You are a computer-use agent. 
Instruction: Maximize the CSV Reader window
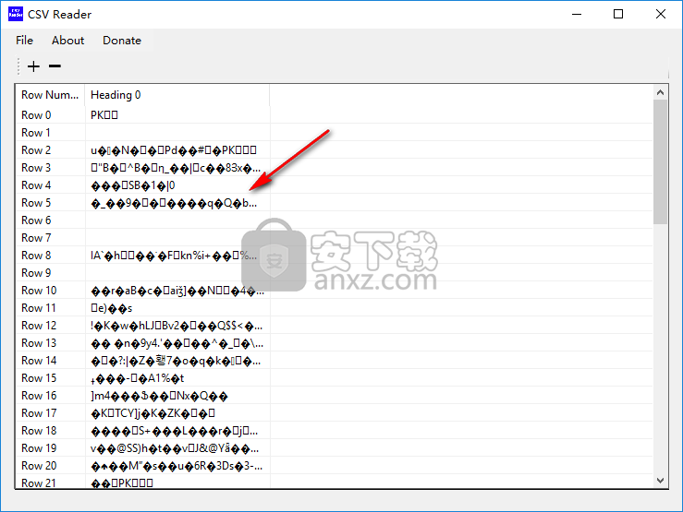tap(618, 14)
